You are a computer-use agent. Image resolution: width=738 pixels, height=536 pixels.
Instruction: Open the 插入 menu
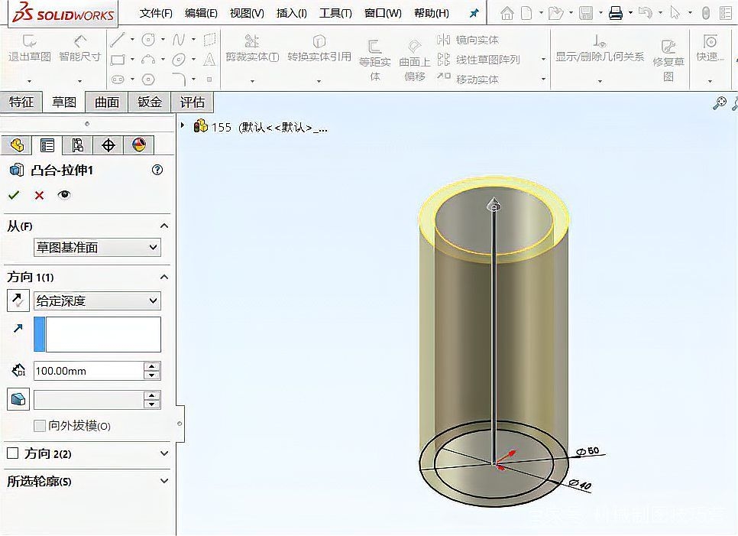click(291, 13)
